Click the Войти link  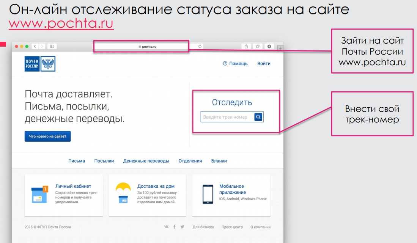click(x=264, y=63)
